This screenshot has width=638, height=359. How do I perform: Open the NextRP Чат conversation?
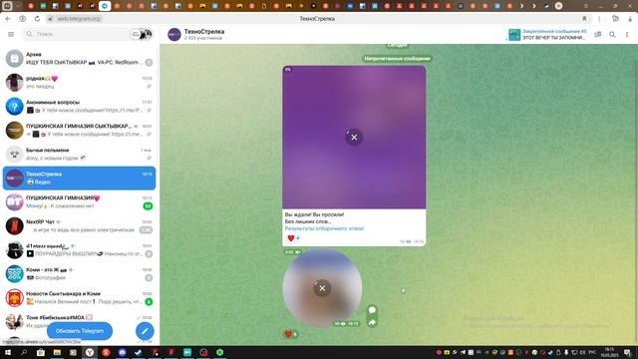tap(80, 226)
